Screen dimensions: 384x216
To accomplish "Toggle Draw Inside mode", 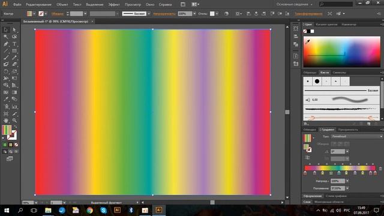I will [16, 152].
